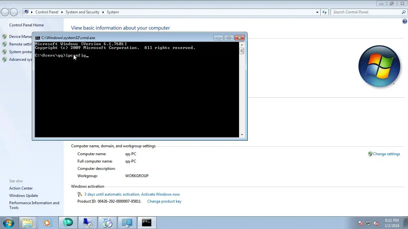Image resolution: width=408 pixels, height=229 pixels.
Task: Launch Windows Media Player from the taskbar
Action: pos(47,223)
